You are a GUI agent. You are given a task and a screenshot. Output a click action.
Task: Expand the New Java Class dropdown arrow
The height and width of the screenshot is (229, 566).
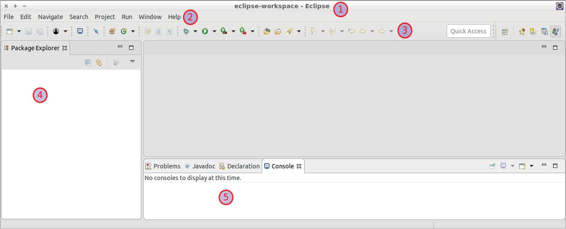[133, 31]
